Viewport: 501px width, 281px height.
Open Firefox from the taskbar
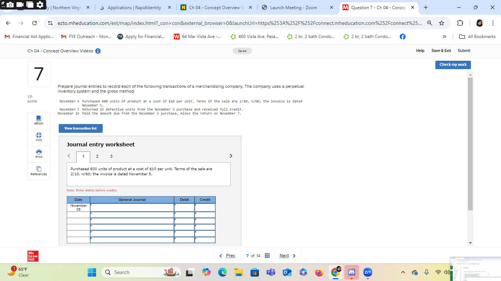(x=319, y=272)
